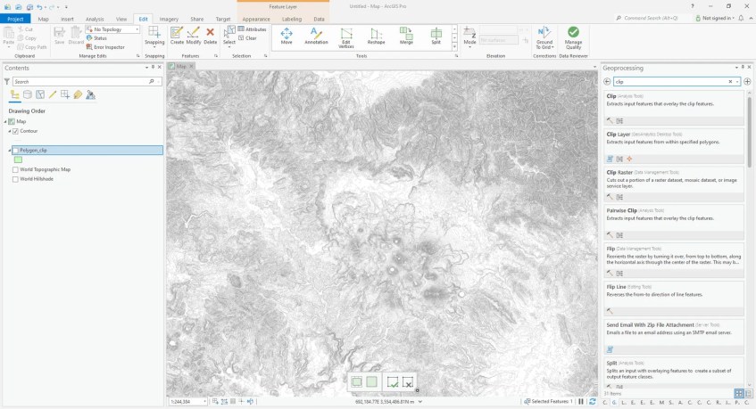Screen dimensions: 756x409
Task: Show List By Drawing Order view
Action: click(15, 94)
